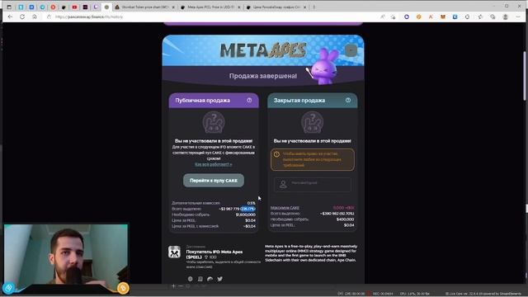Viewport: 528px width, 297px height.
Task: Click the REC timer in status bar
Action: coord(383,294)
